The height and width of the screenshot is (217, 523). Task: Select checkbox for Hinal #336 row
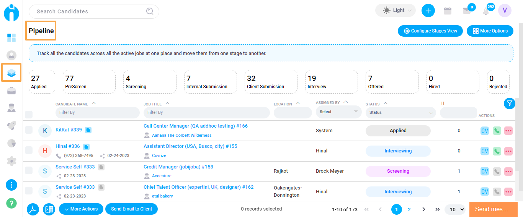(29, 150)
